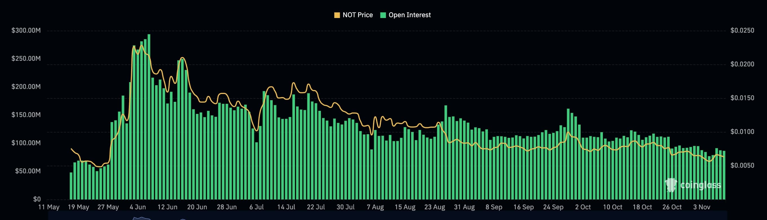Click the 26 Oct date label
The height and width of the screenshot is (220, 767).
672,207
